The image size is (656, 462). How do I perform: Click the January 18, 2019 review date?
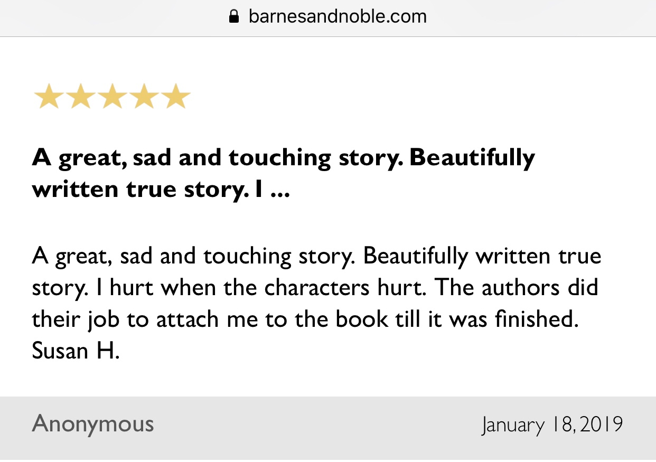[x=552, y=425]
